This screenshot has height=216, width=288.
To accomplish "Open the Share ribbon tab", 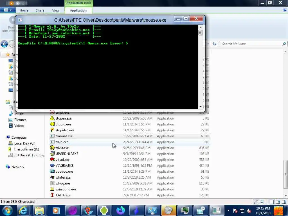I will tap(40, 10).
